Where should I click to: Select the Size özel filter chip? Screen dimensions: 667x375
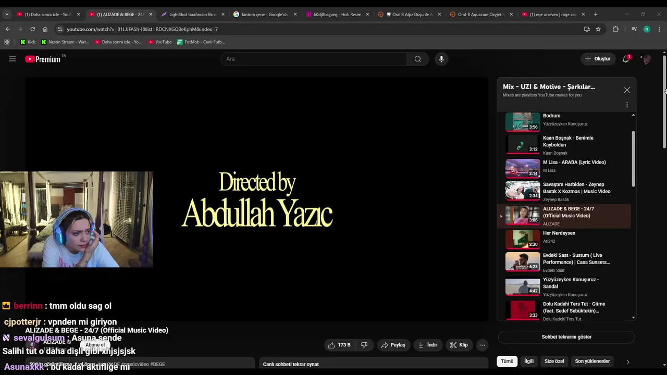(x=554, y=361)
